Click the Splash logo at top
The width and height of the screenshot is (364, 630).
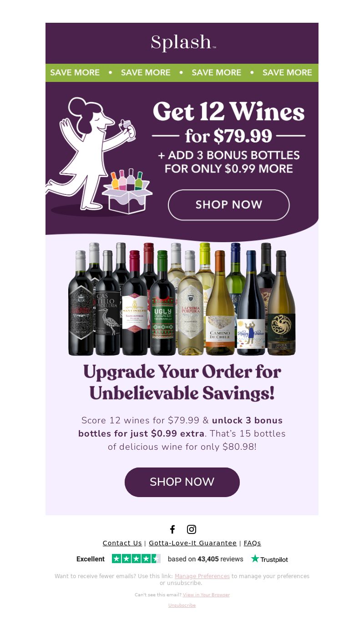pos(183,43)
